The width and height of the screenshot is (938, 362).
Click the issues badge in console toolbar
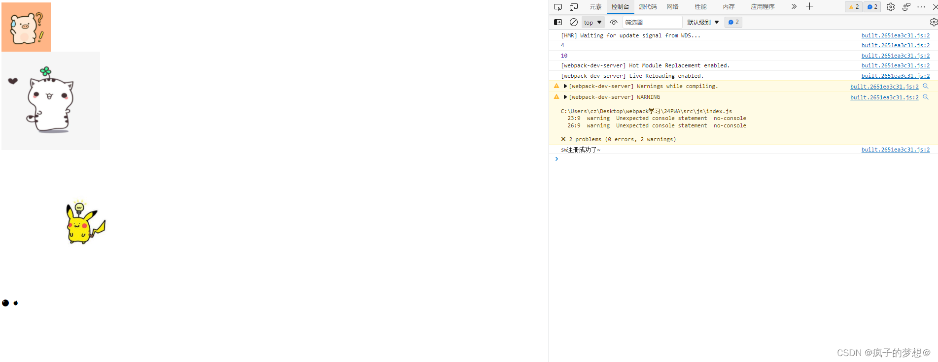(x=733, y=22)
